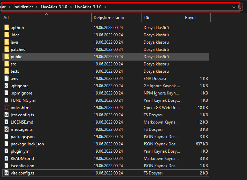Click the package-lock.json file name
The height and width of the screenshot is (180, 247).
tap(27, 144)
